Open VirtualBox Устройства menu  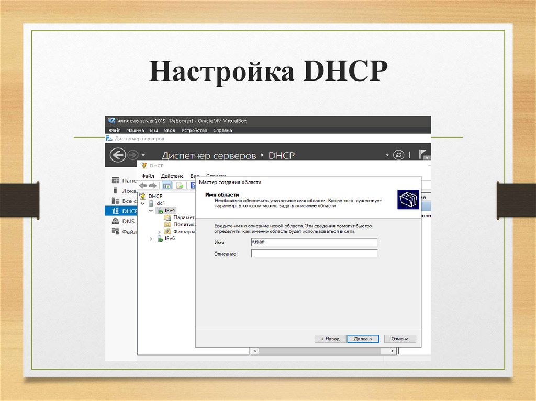click(194, 130)
